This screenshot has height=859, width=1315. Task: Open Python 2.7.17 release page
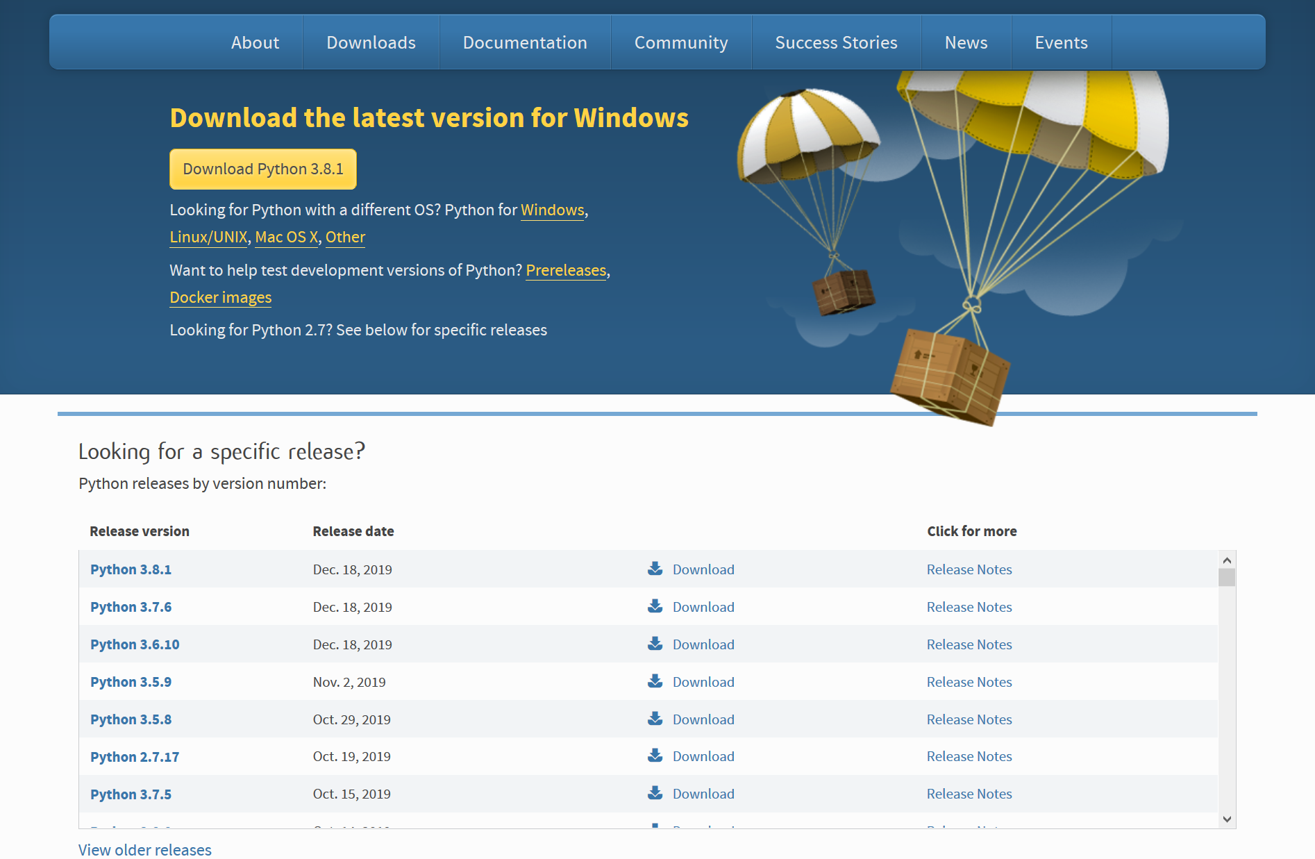click(x=135, y=757)
